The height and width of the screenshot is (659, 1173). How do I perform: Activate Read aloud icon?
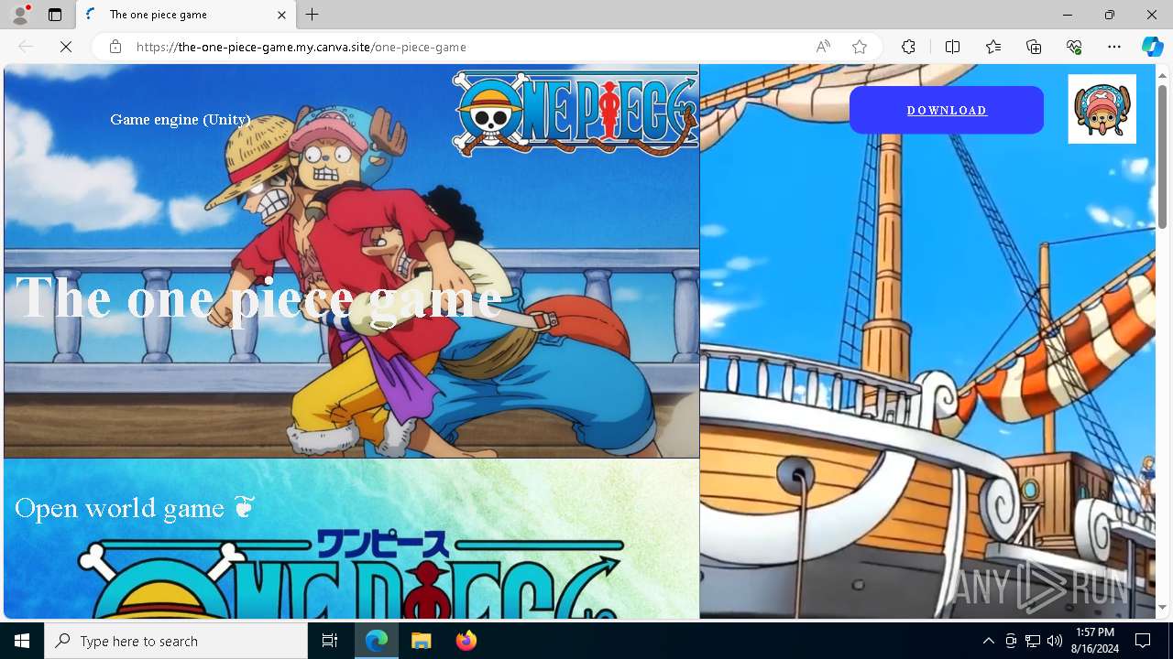pos(823,47)
